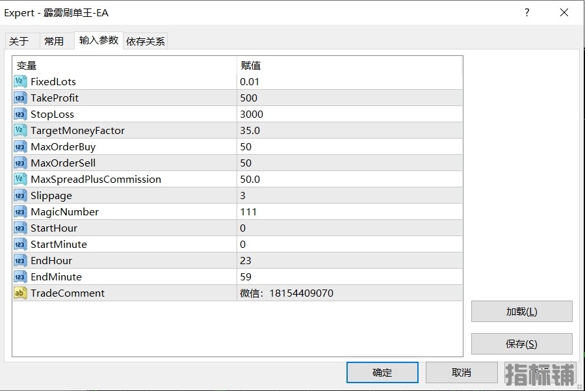Screen dimensions: 585x391
Task: Open the 依存关系 tab
Action: click(146, 41)
